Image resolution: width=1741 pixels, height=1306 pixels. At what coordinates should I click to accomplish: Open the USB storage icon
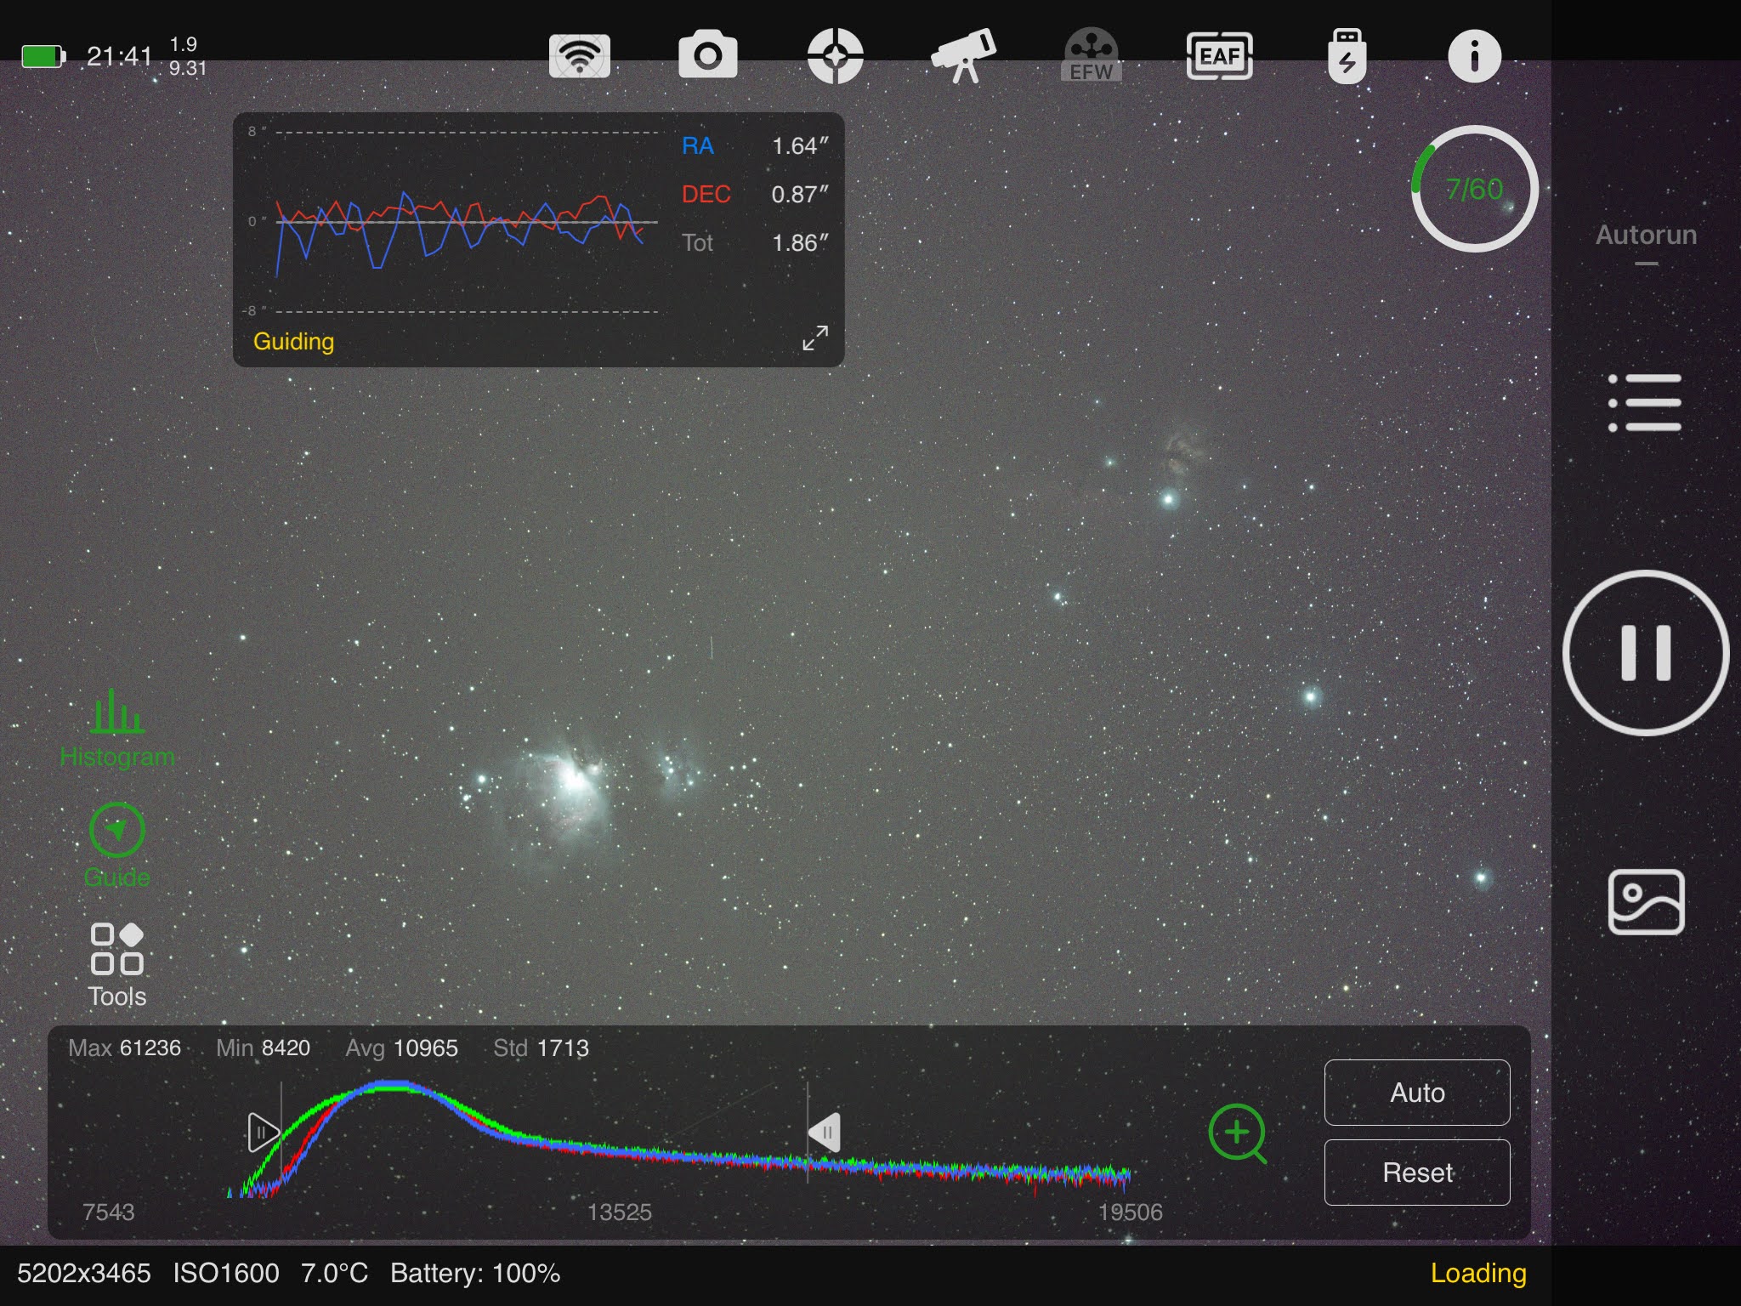(x=1347, y=56)
